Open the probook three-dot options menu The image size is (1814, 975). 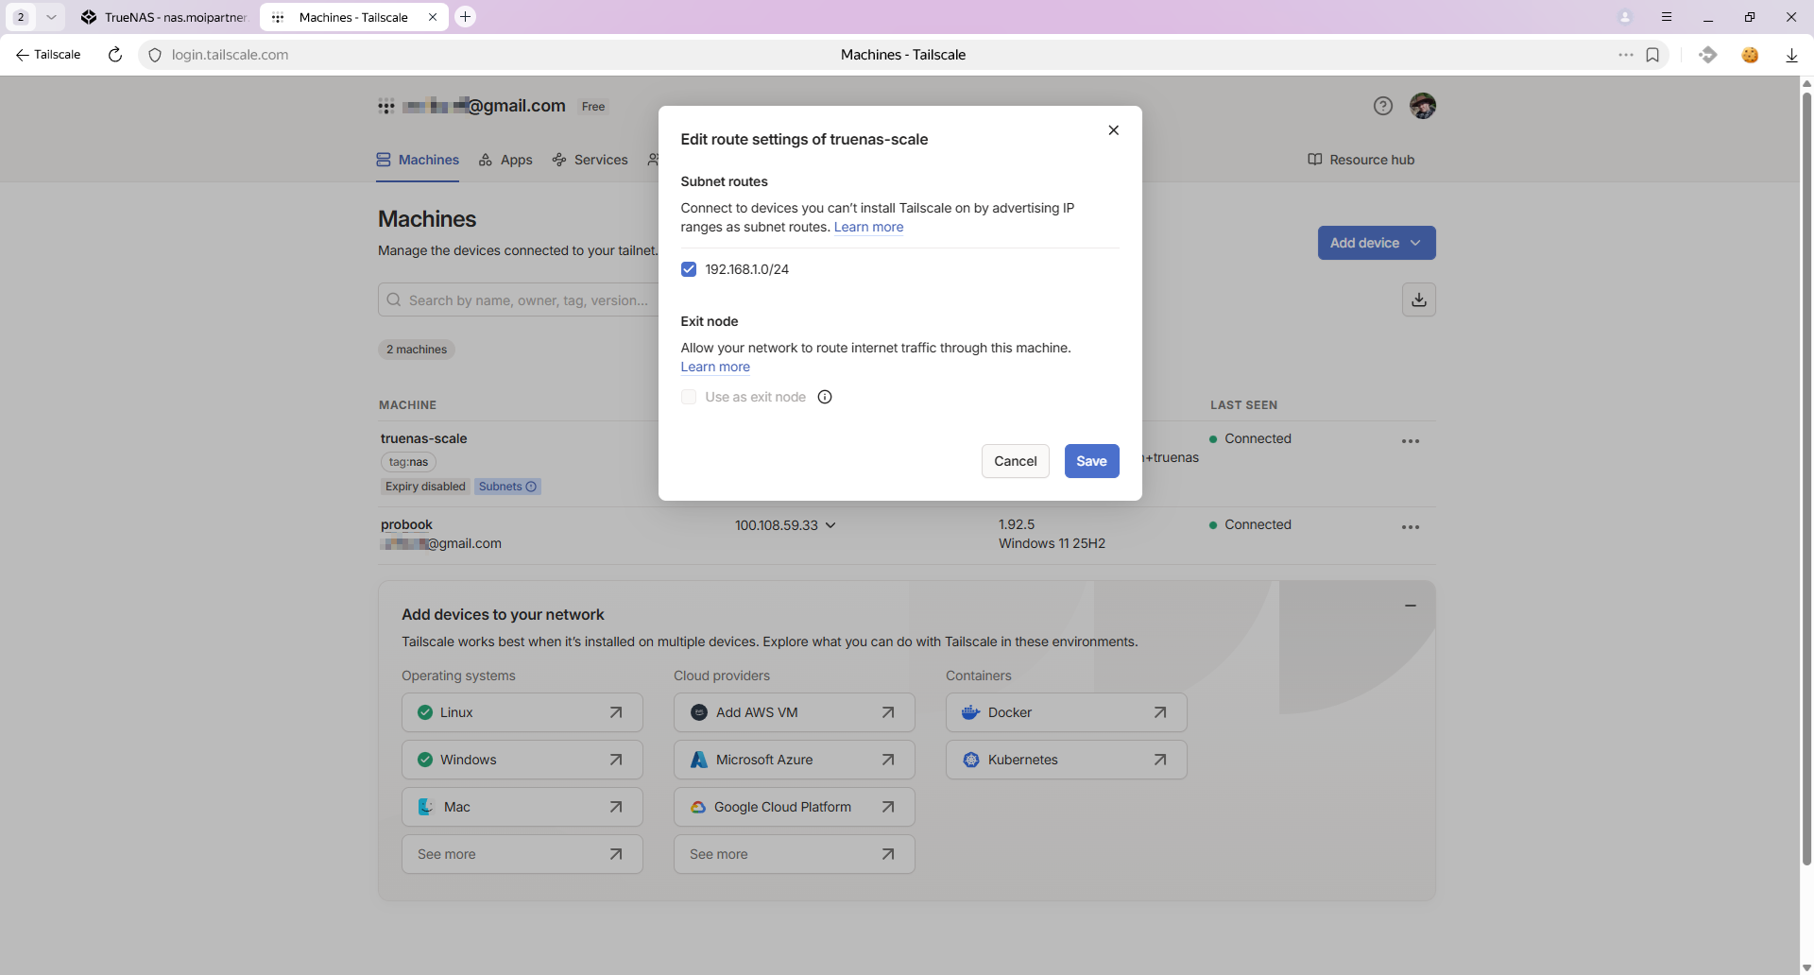tap(1410, 527)
